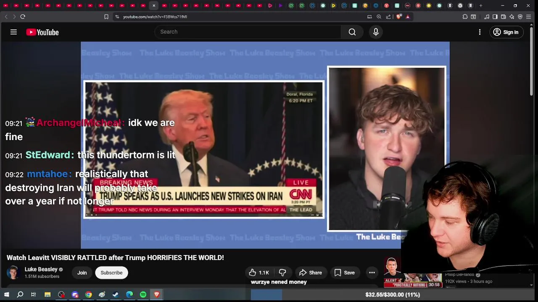Image resolution: width=538 pixels, height=302 pixels.
Task: Share the Luke Beasley video
Action: pos(310,273)
